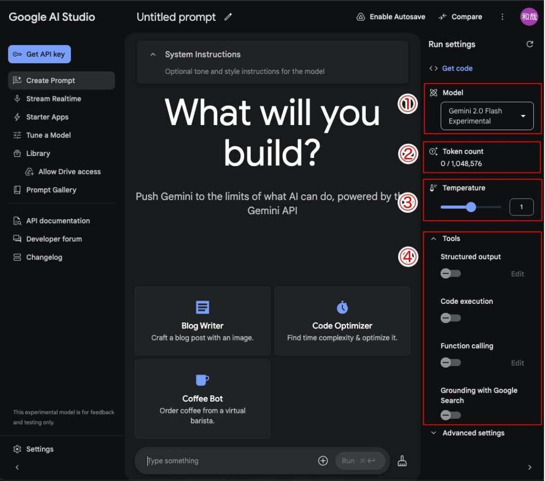This screenshot has height=481, width=545.
Task: Toggle the Structured output switch
Action: pos(450,273)
